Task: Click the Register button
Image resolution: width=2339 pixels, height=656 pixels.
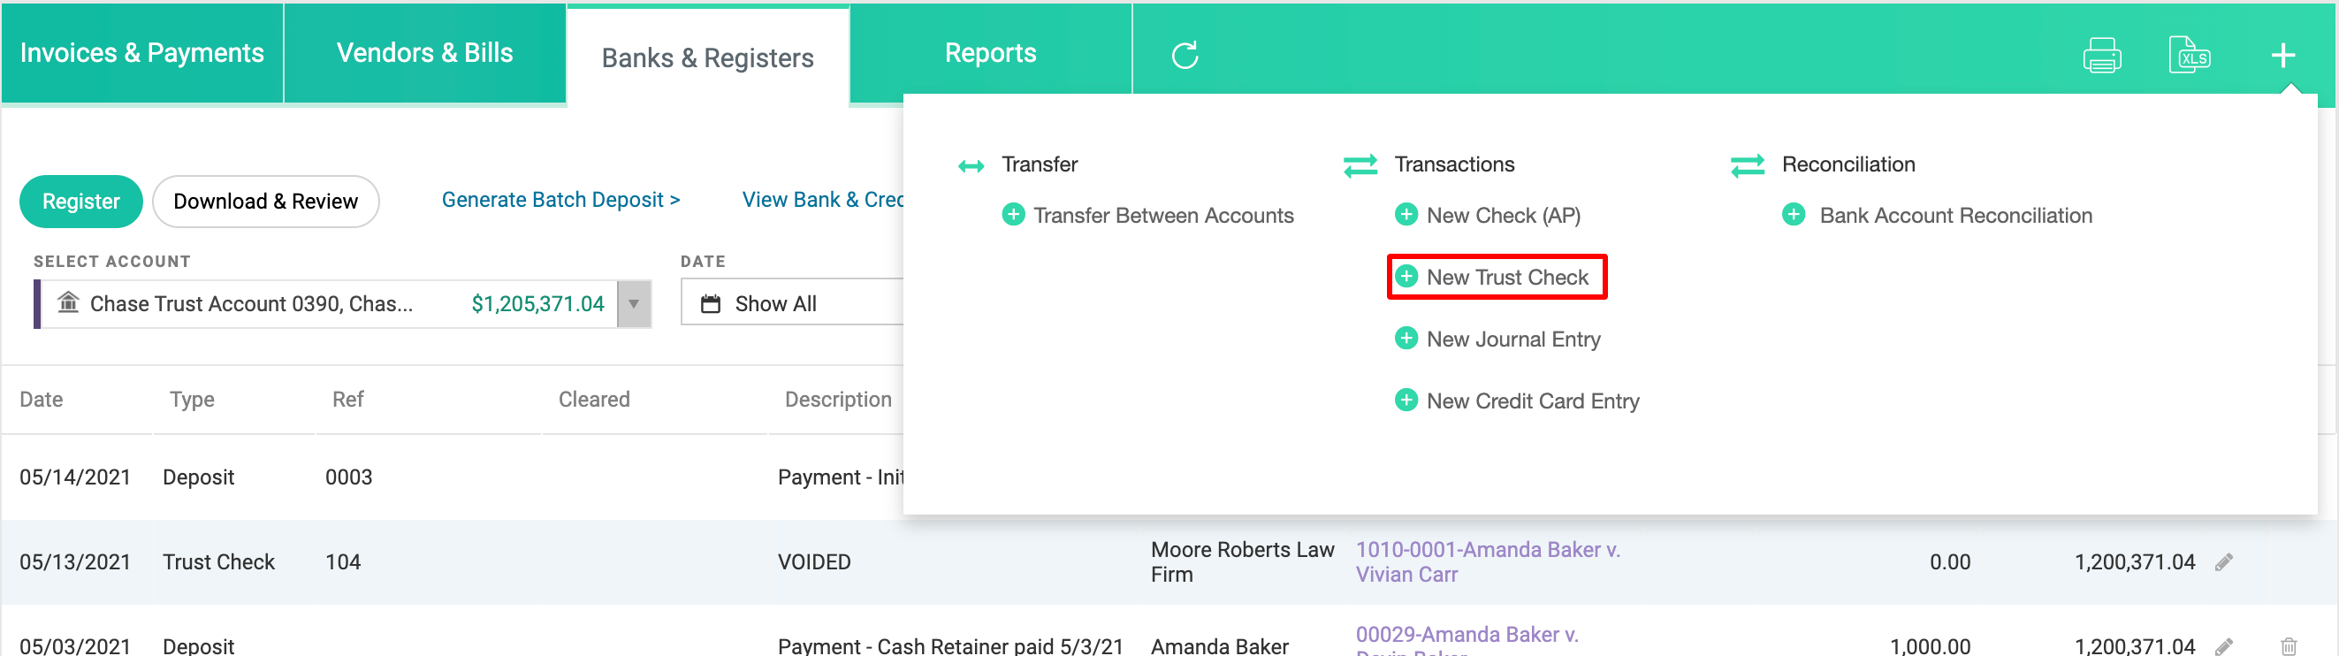Action: (80, 201)
